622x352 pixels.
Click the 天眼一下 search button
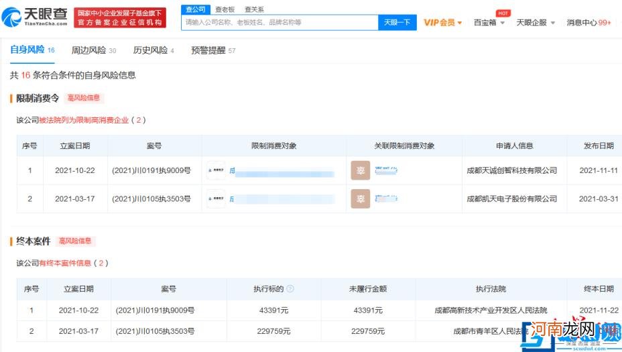coord(397,23)
